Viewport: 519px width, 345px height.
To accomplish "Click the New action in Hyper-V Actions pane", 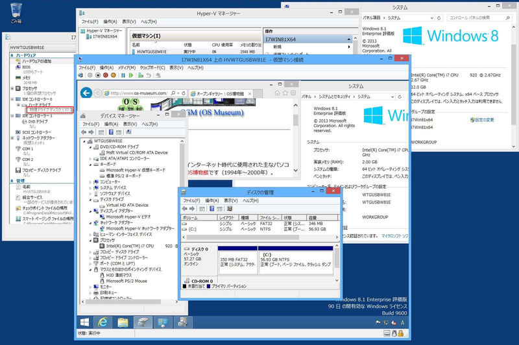I will (x=277, y=47).
